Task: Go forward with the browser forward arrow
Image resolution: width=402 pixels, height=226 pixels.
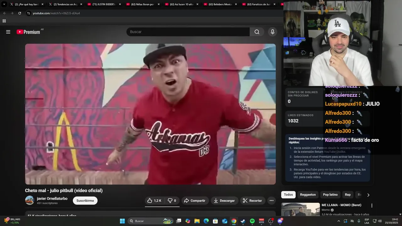Action: pos(12,13)
